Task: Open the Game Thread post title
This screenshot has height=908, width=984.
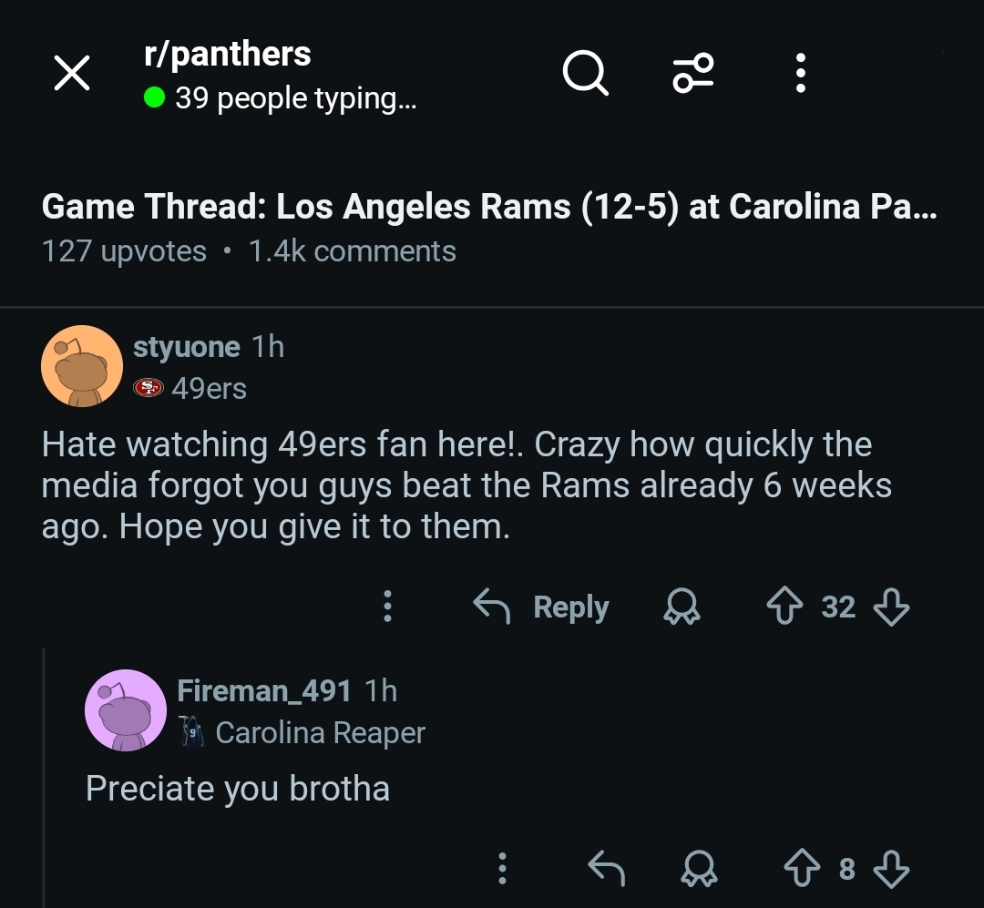Action: click(x=488, y=208)
